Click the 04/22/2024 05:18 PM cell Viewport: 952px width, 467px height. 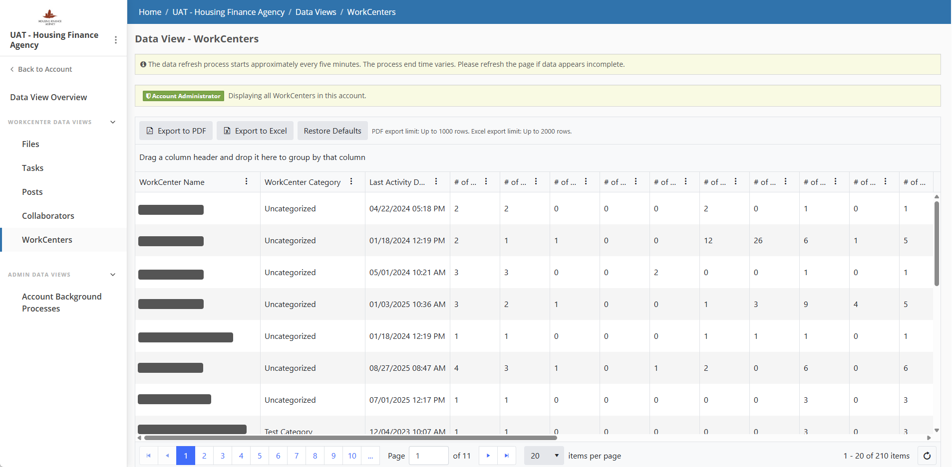tap(407, 208)
